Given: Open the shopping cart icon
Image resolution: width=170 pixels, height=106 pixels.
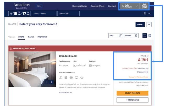Looking at the screenshot, I should point(145,13).
